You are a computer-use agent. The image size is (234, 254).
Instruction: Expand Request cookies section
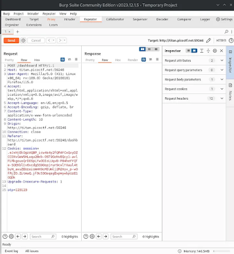(194, 89)
